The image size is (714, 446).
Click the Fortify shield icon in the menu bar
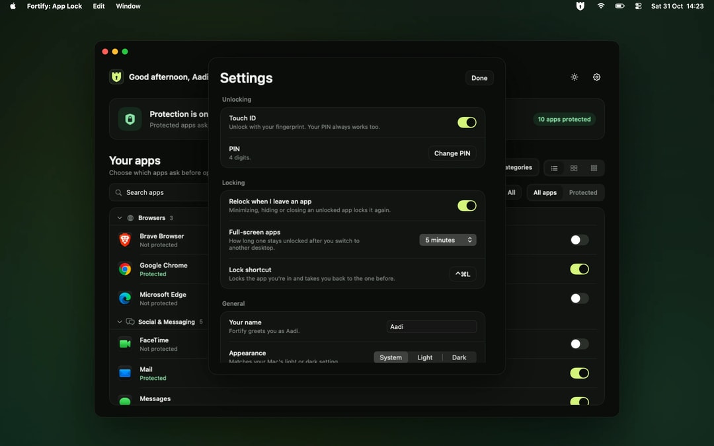580,6
